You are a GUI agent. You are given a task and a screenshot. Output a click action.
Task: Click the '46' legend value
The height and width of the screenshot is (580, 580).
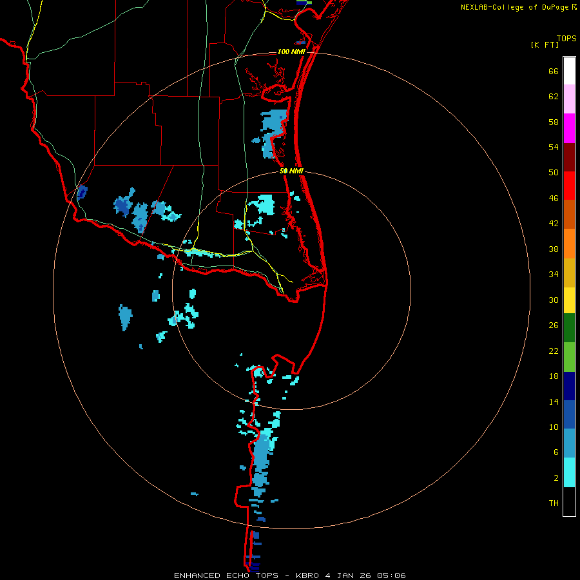[x=554, y=198]
